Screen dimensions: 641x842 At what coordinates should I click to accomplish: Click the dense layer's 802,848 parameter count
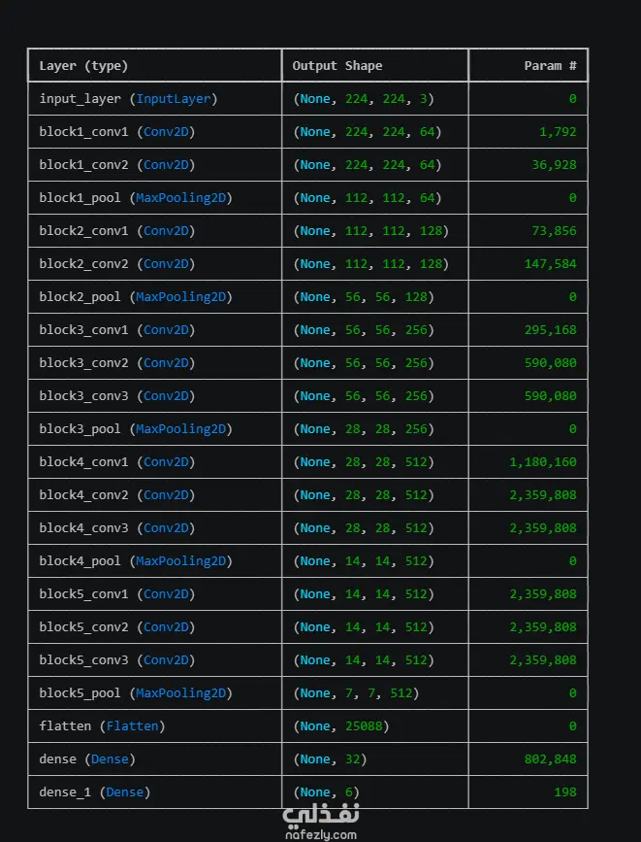click(551, 758)
